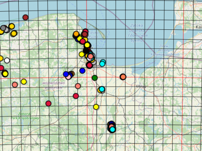This screenshot has height=151, width=202.
Task: Click the salmon marker on the far left
Action: [15, 85]
